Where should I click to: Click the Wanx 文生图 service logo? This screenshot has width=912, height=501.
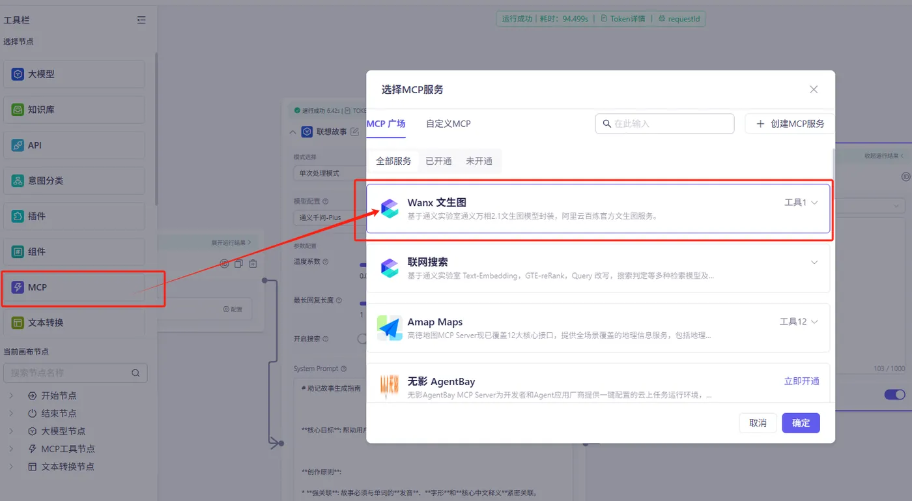[x=390, y=208]
